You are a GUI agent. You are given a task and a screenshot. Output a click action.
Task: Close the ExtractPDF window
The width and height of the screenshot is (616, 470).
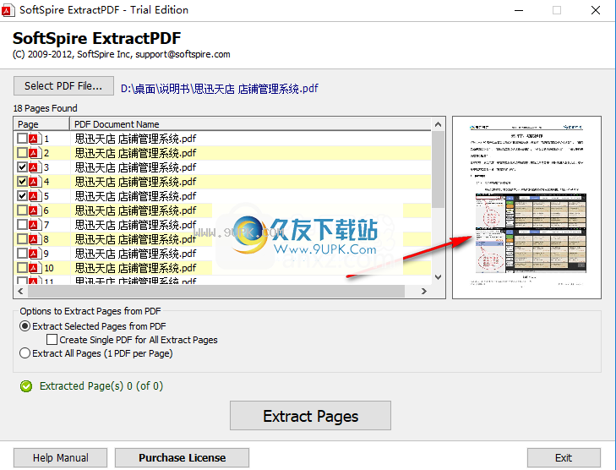coord(596,10)
